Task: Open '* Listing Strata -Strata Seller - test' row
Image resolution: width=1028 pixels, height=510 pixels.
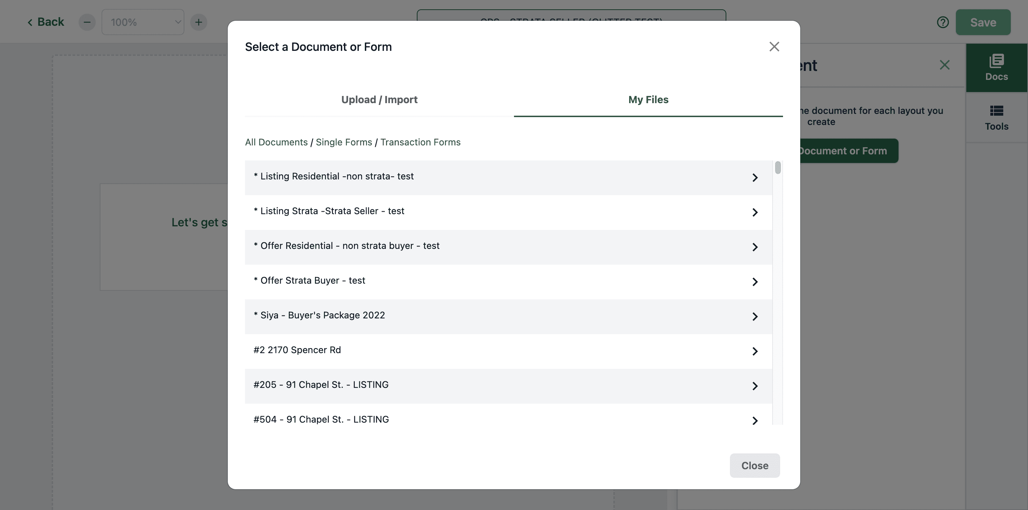Action: [x=508, y=212]
